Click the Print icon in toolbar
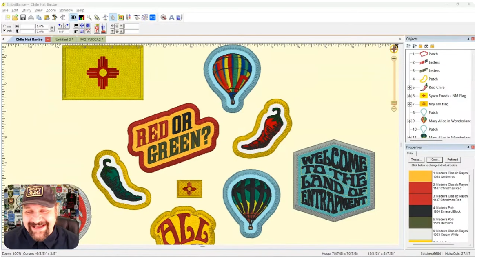 pos(31,18)
